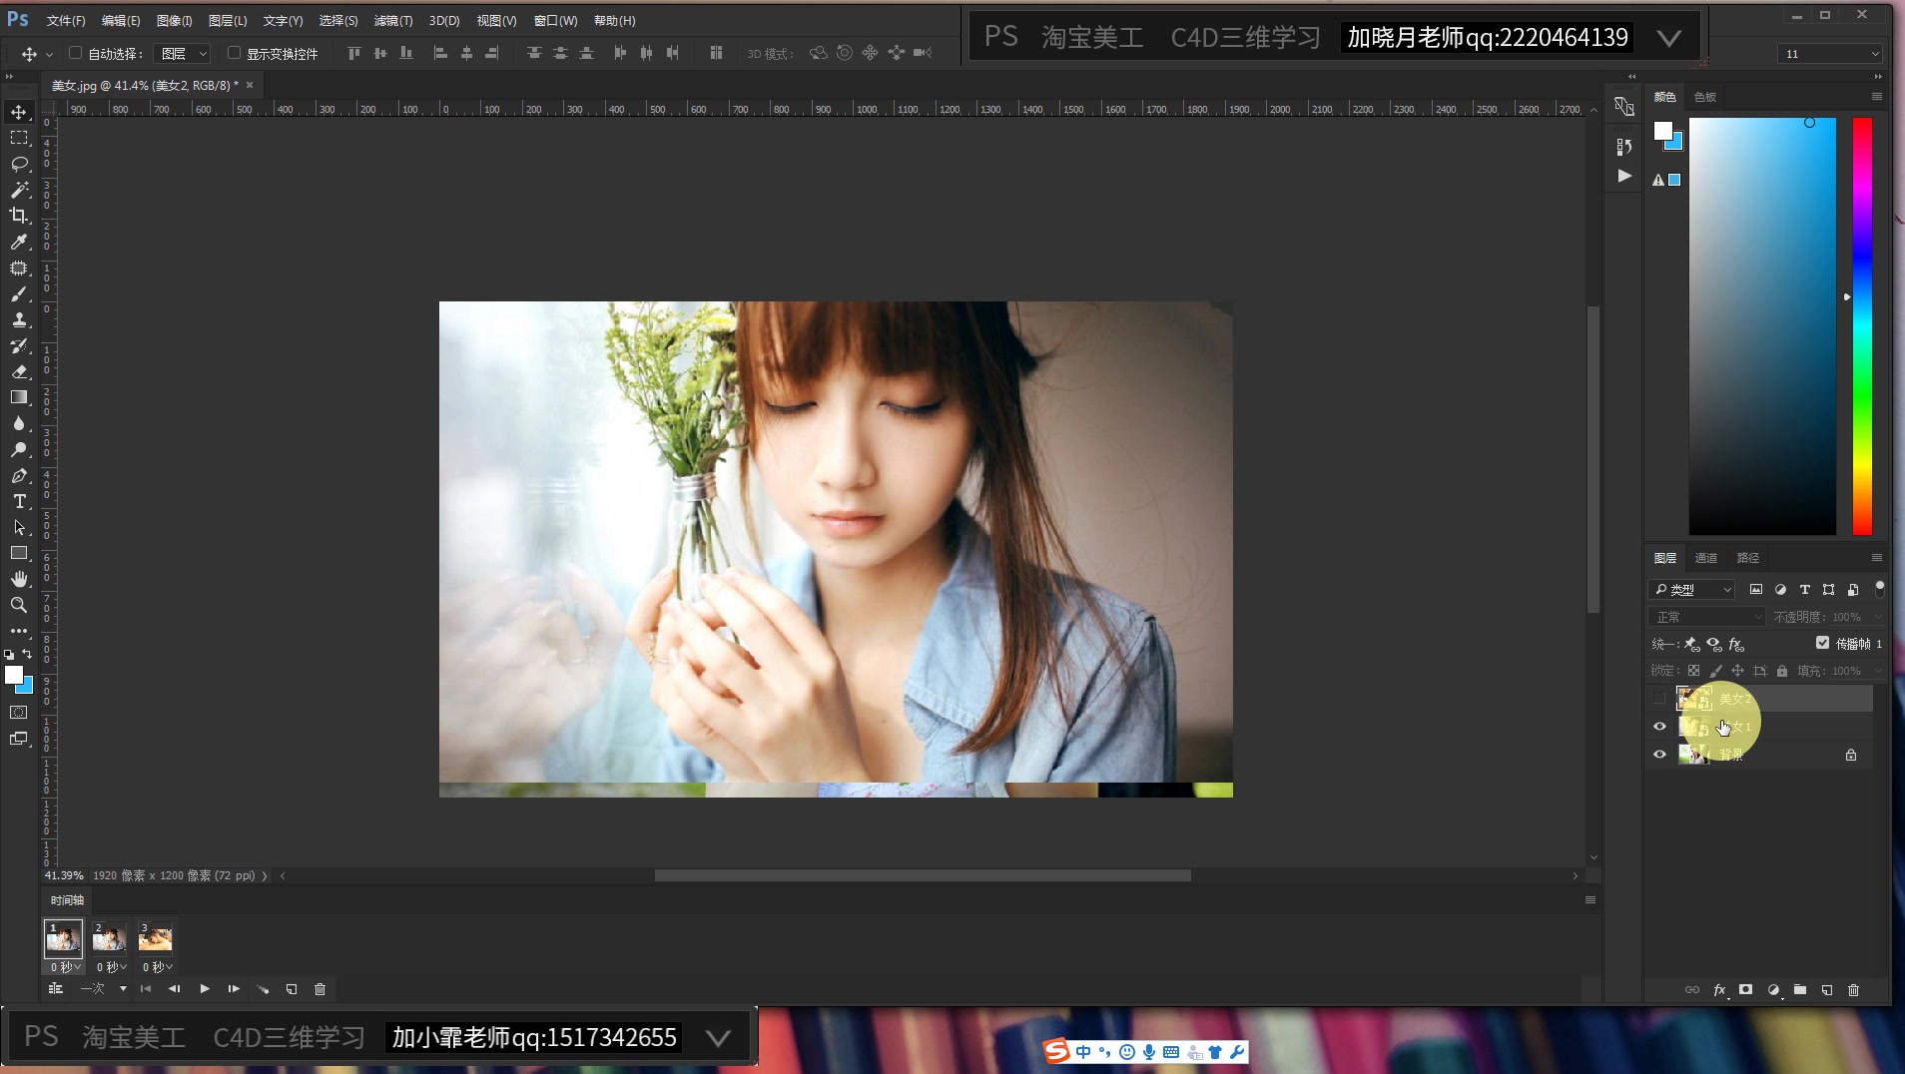1905x1074 pixels.
Task: Add a layer mask
Action: point(1745,990)
